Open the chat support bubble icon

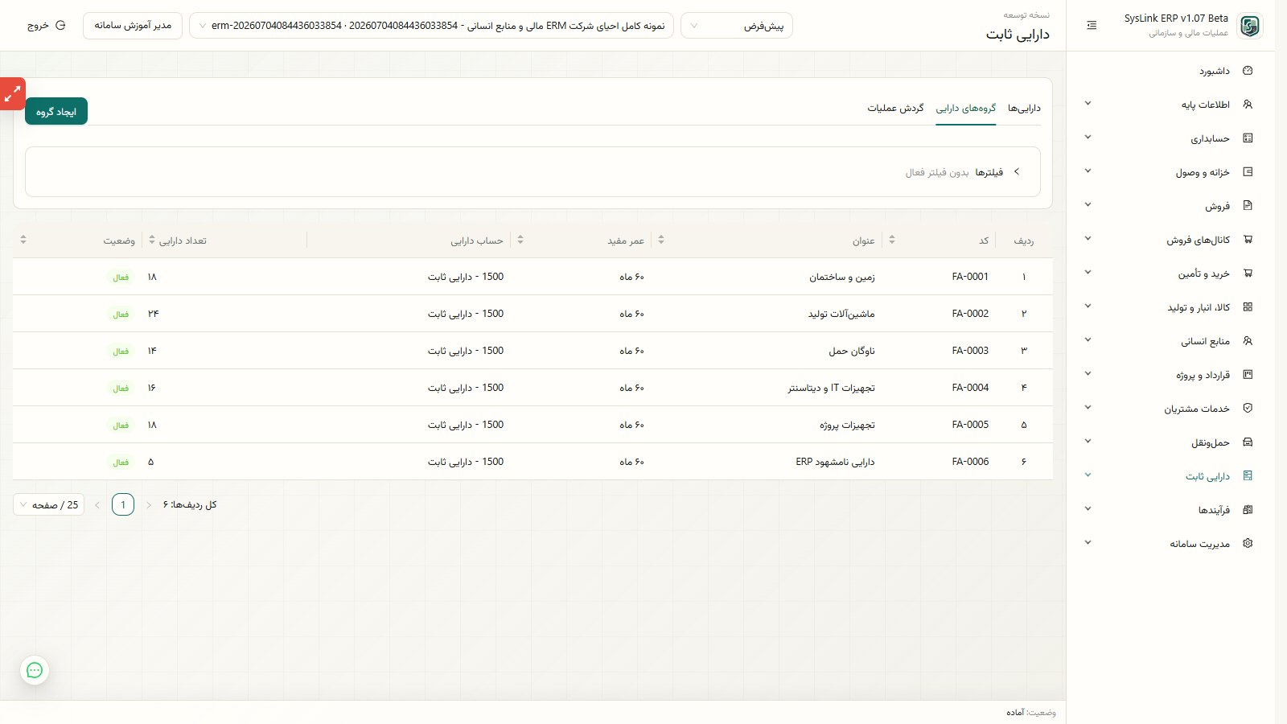(x=35, y=670)
